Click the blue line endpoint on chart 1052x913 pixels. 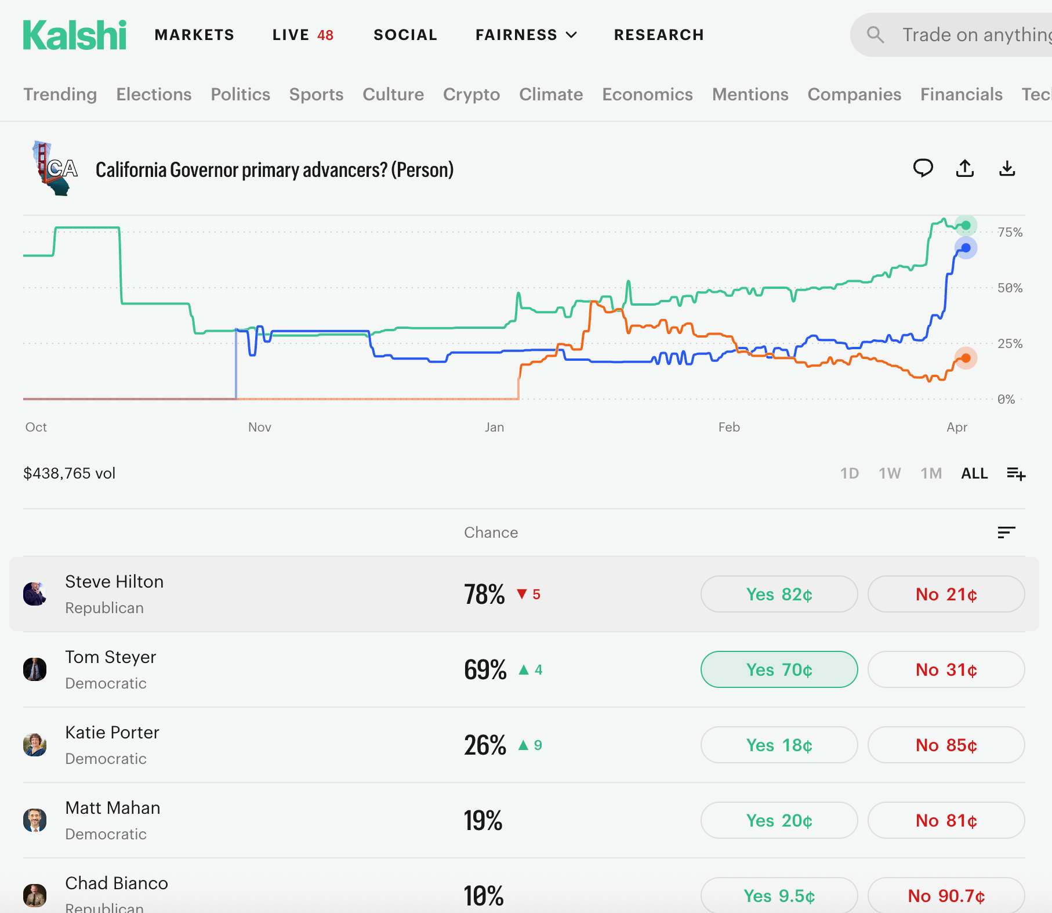tap(966, 248)
